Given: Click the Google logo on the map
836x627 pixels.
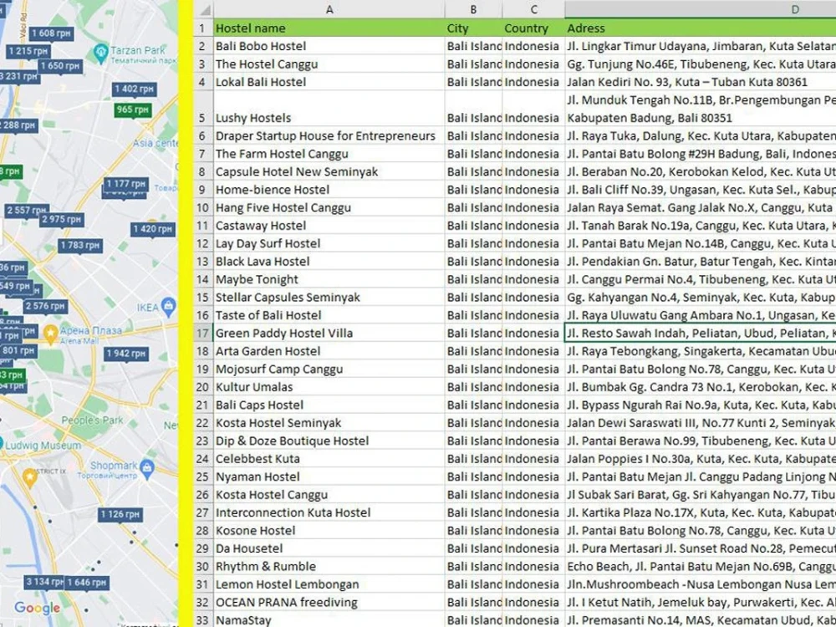Looking at the screenshot, I should click(38, 608).
